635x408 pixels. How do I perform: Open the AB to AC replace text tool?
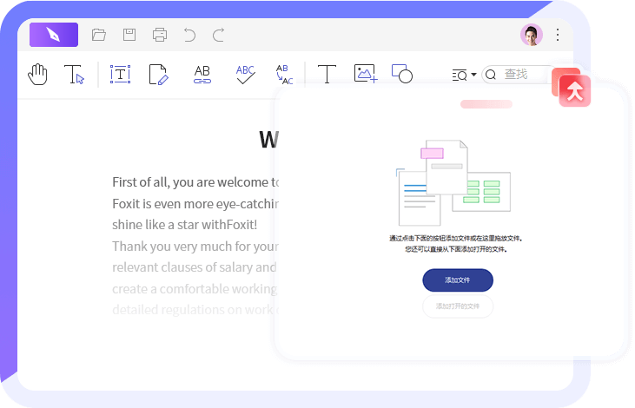coord(284,75)
